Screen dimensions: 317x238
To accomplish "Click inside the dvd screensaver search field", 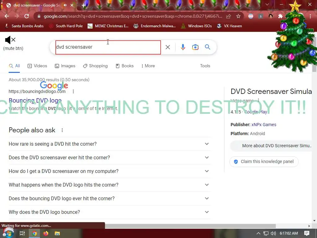I will [108, 47].
